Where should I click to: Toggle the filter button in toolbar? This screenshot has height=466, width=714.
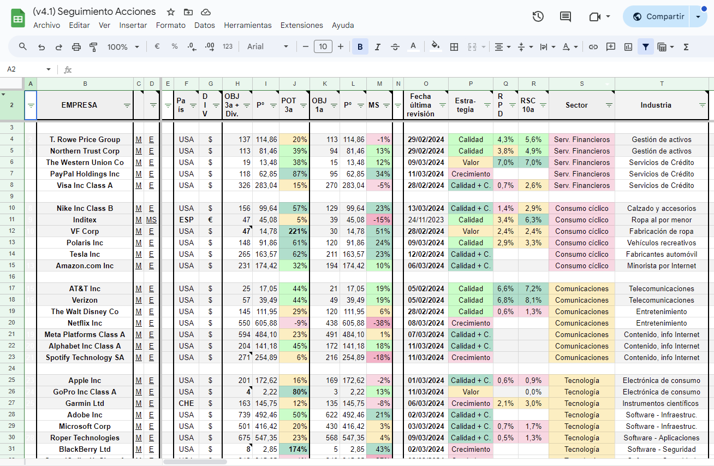coord(646,47)
